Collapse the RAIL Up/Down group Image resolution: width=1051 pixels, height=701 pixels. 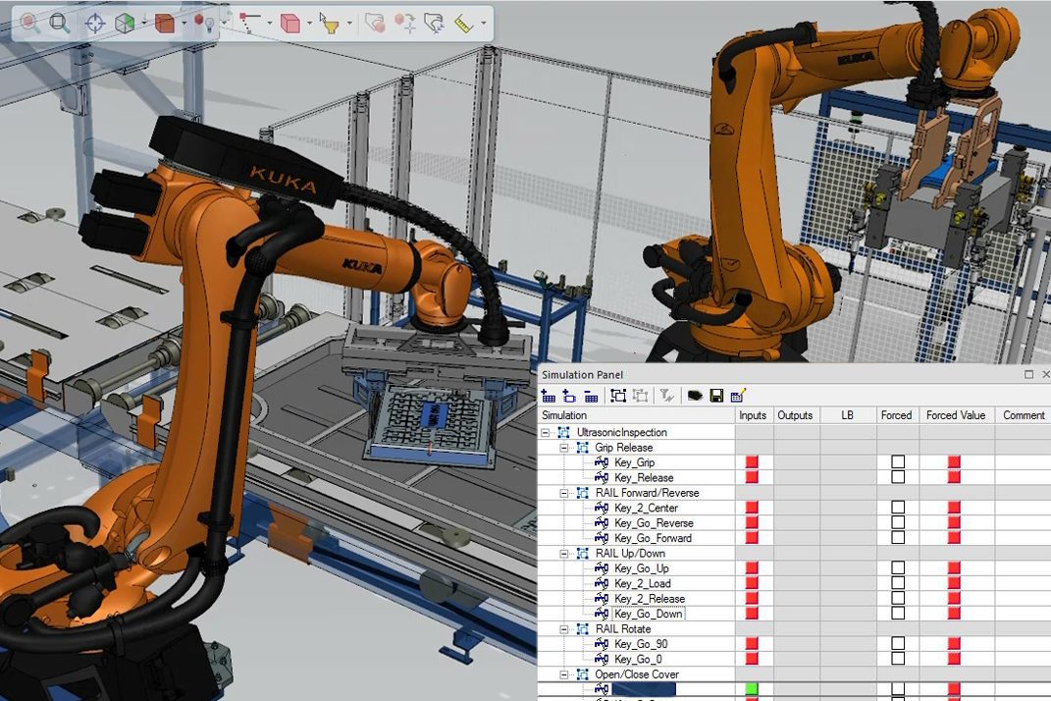[564, 554]
